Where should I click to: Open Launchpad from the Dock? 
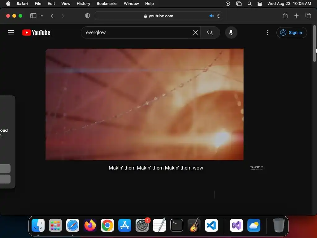point(55,225)
